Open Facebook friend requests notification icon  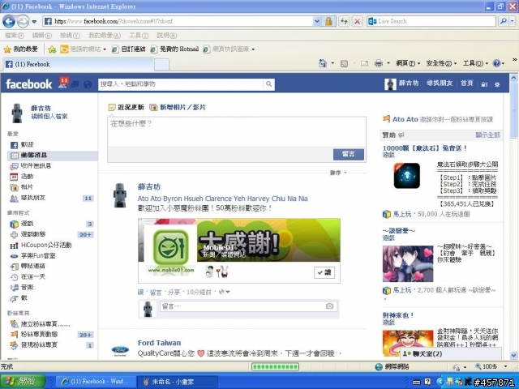pyautogui.click(x=62, y=83)
